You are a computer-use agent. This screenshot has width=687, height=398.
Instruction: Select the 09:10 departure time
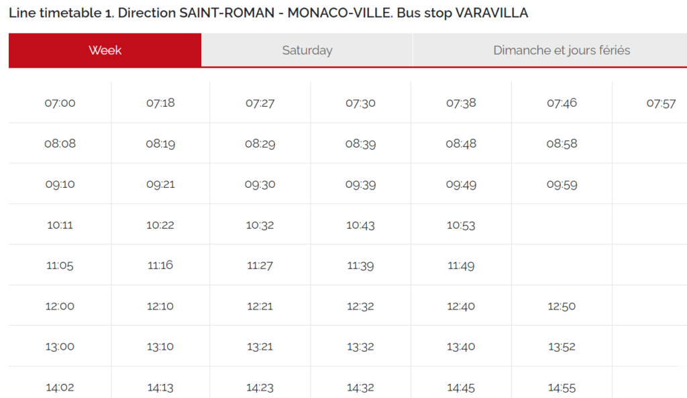click(x=59, y=183)
